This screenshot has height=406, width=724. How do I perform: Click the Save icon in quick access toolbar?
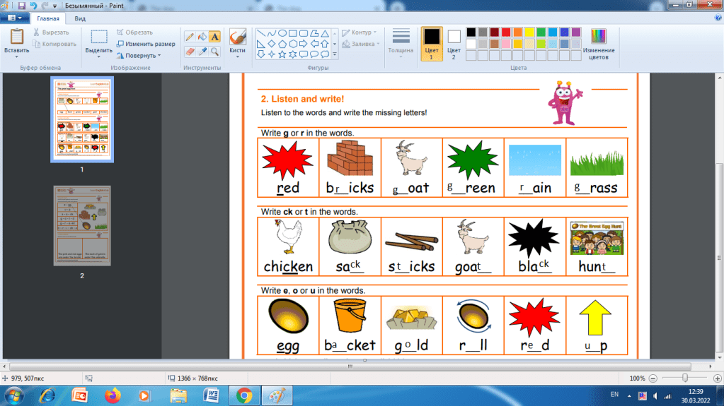click(x=22, y=6)
